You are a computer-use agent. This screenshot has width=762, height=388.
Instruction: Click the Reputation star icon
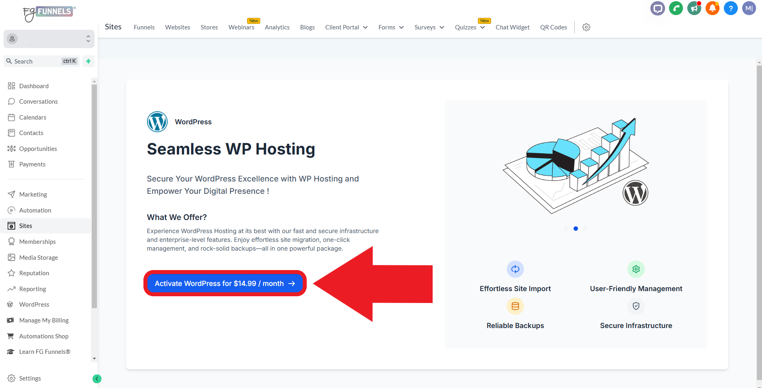click(x=12, y=273)
